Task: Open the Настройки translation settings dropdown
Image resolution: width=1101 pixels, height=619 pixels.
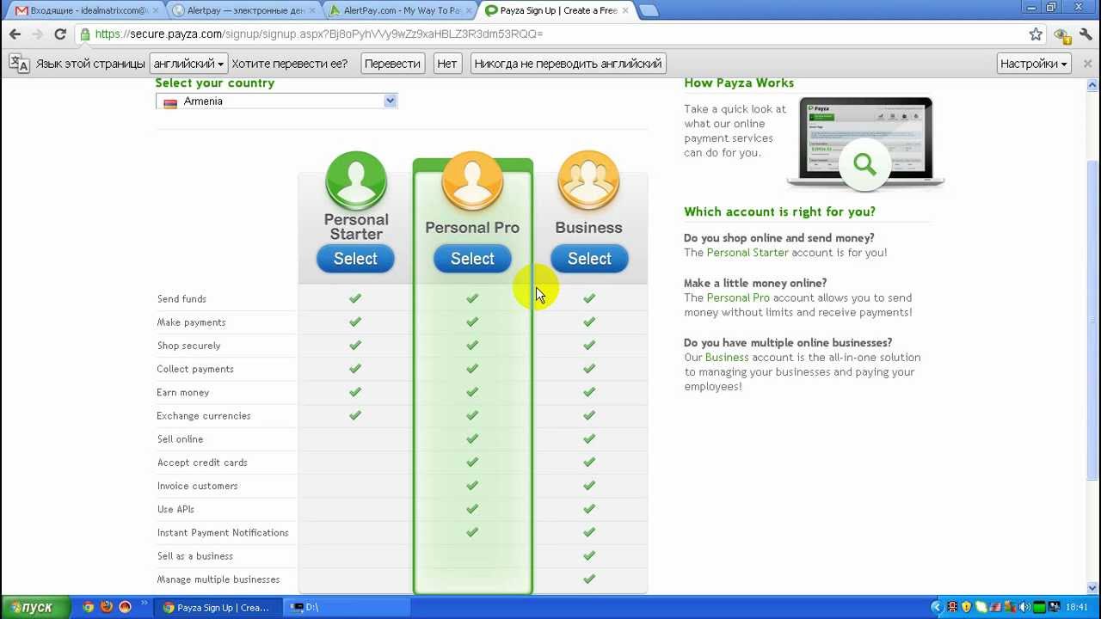Action: 1033,64
